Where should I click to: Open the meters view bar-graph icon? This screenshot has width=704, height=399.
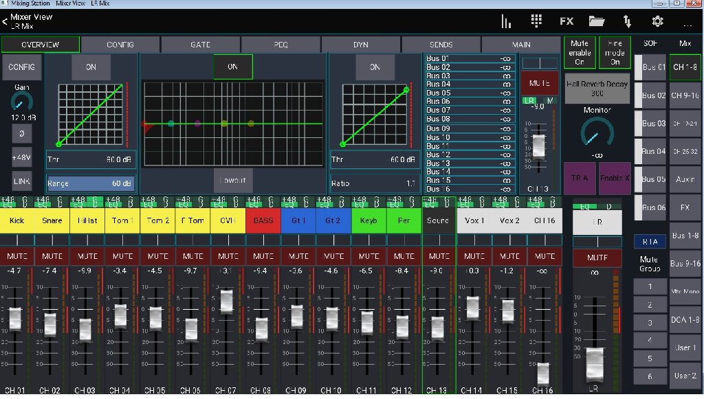pos(506,21)
